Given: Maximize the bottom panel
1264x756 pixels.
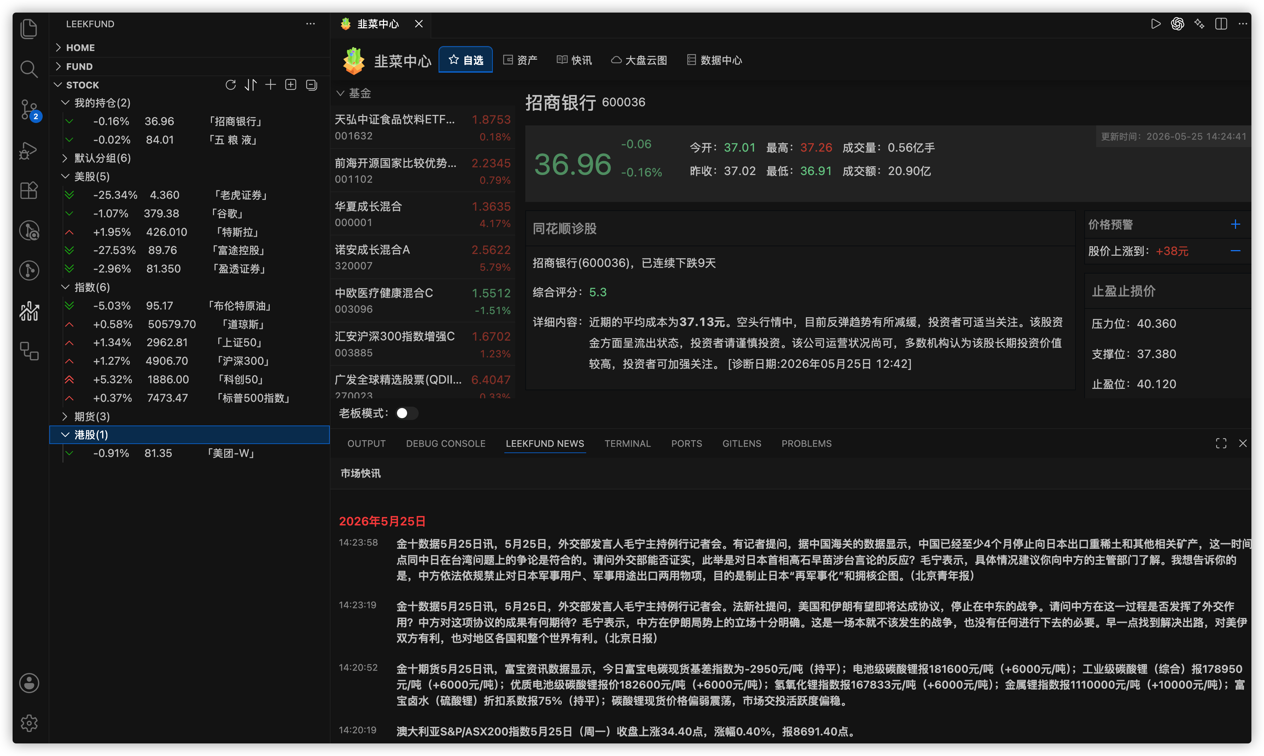Looking at the screenshot, I should click(1221, 443).
